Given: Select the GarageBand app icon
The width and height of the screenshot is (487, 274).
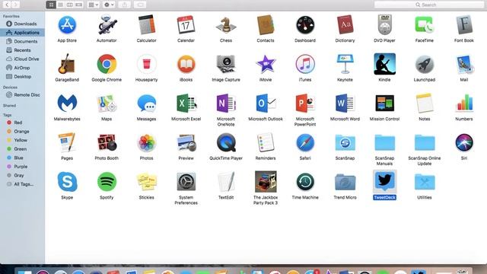Looking at the screenshot, I should (x=67, y=64).
